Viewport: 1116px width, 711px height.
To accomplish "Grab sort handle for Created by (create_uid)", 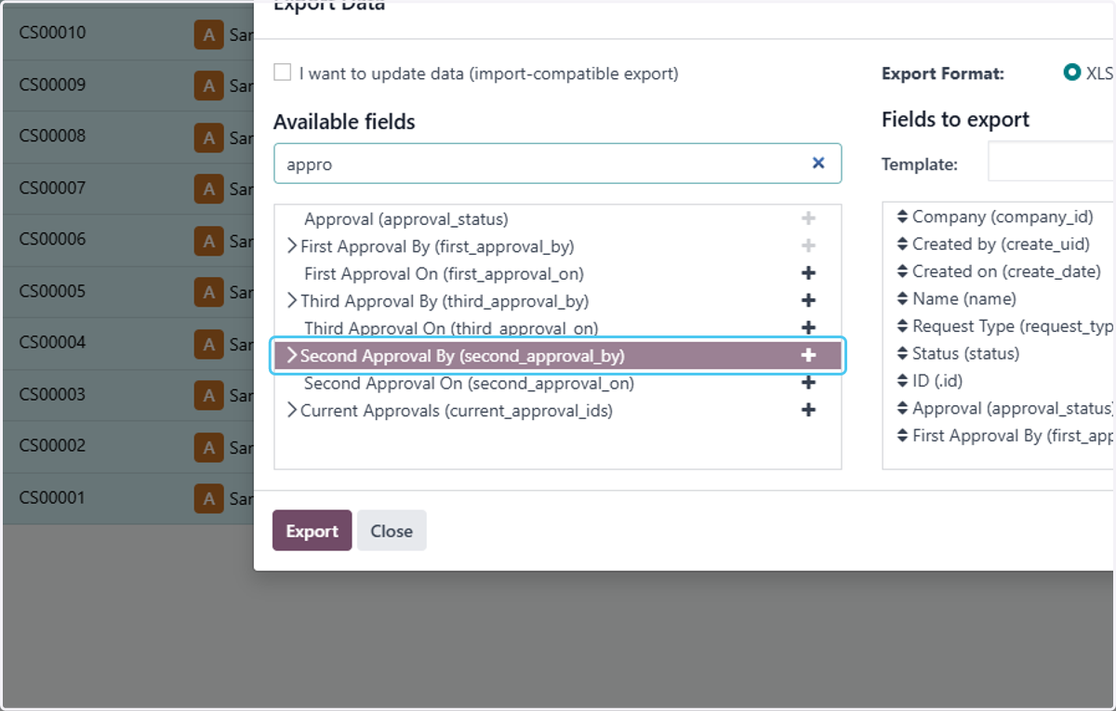I will click(x=902, y=244).
